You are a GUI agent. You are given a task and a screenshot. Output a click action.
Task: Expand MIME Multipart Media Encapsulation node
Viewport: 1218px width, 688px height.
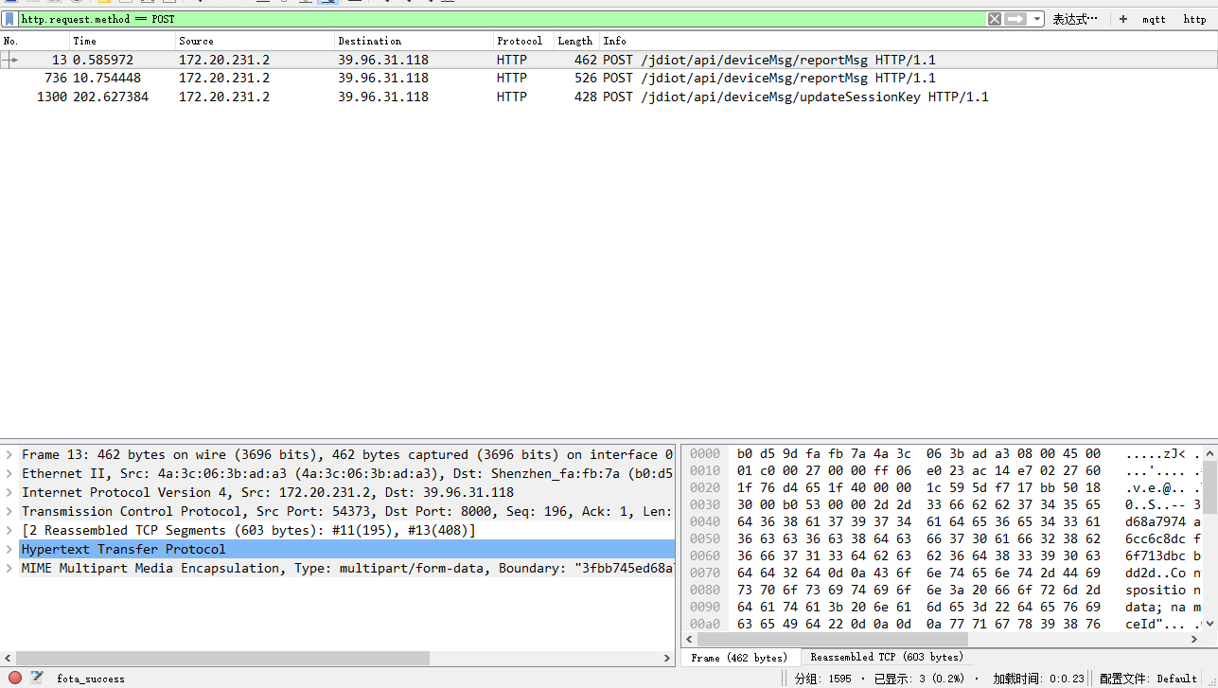click(9, 569)
